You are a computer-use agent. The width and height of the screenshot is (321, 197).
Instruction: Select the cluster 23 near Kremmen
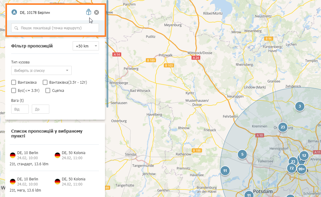283,127
